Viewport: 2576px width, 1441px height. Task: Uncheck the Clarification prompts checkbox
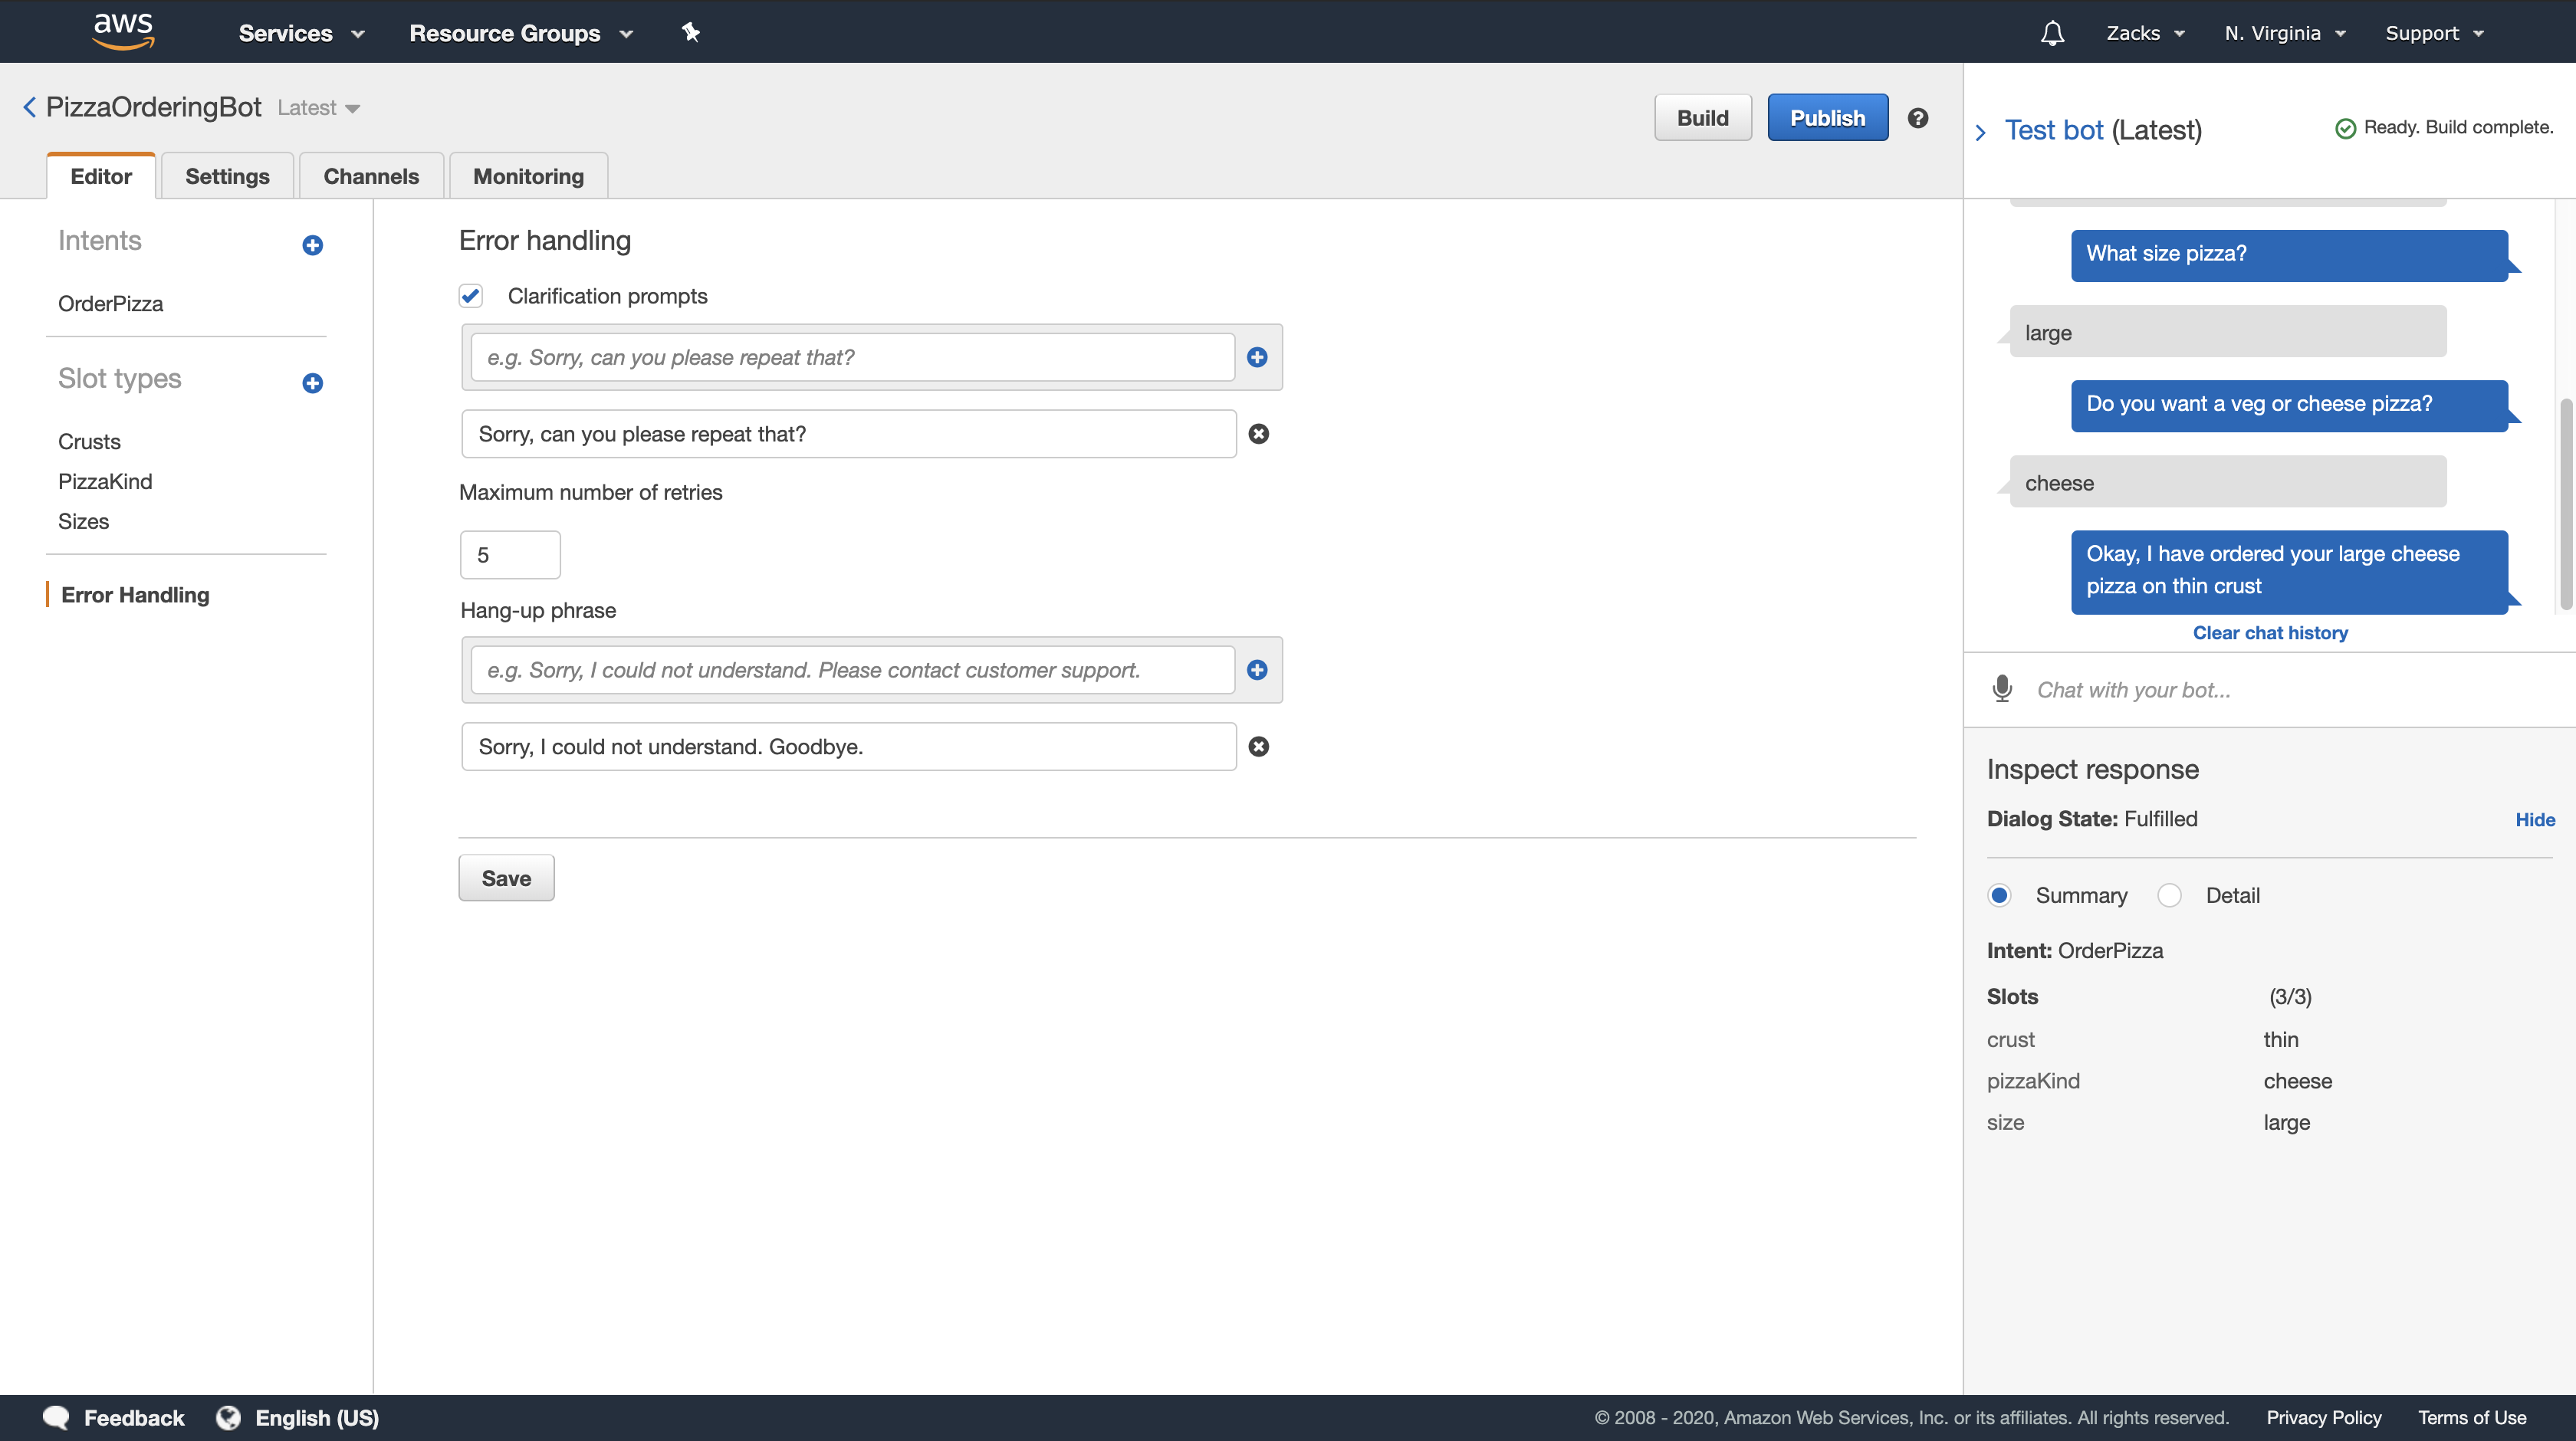[x=471, y=296]
